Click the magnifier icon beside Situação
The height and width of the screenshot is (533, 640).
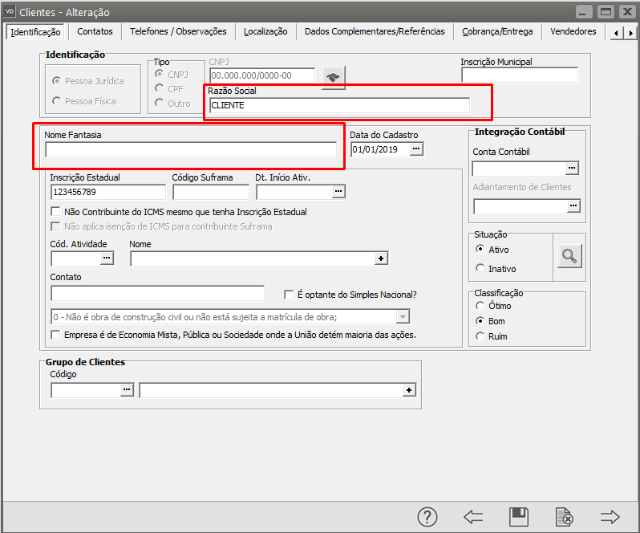click(x=569, y=256)
